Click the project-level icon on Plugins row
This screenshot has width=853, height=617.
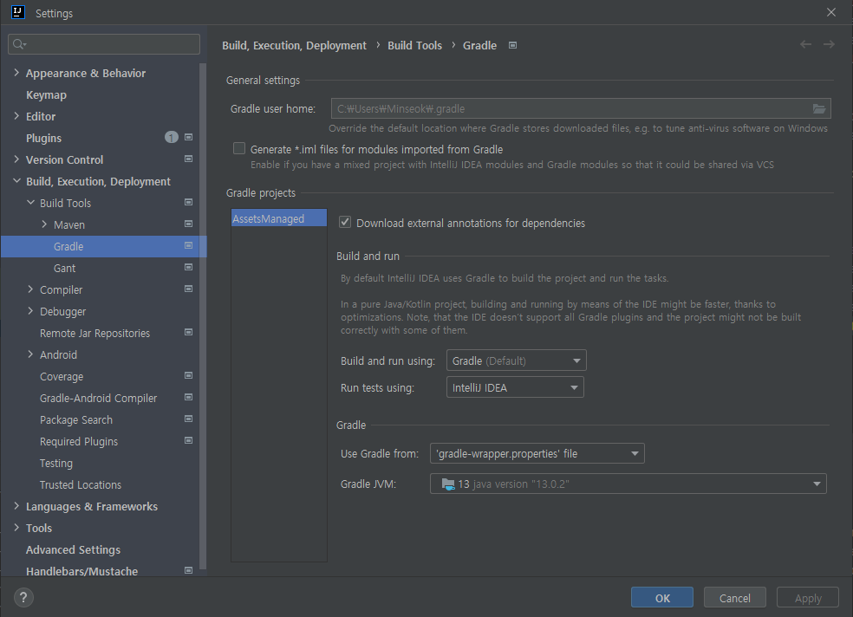point(189,137)
